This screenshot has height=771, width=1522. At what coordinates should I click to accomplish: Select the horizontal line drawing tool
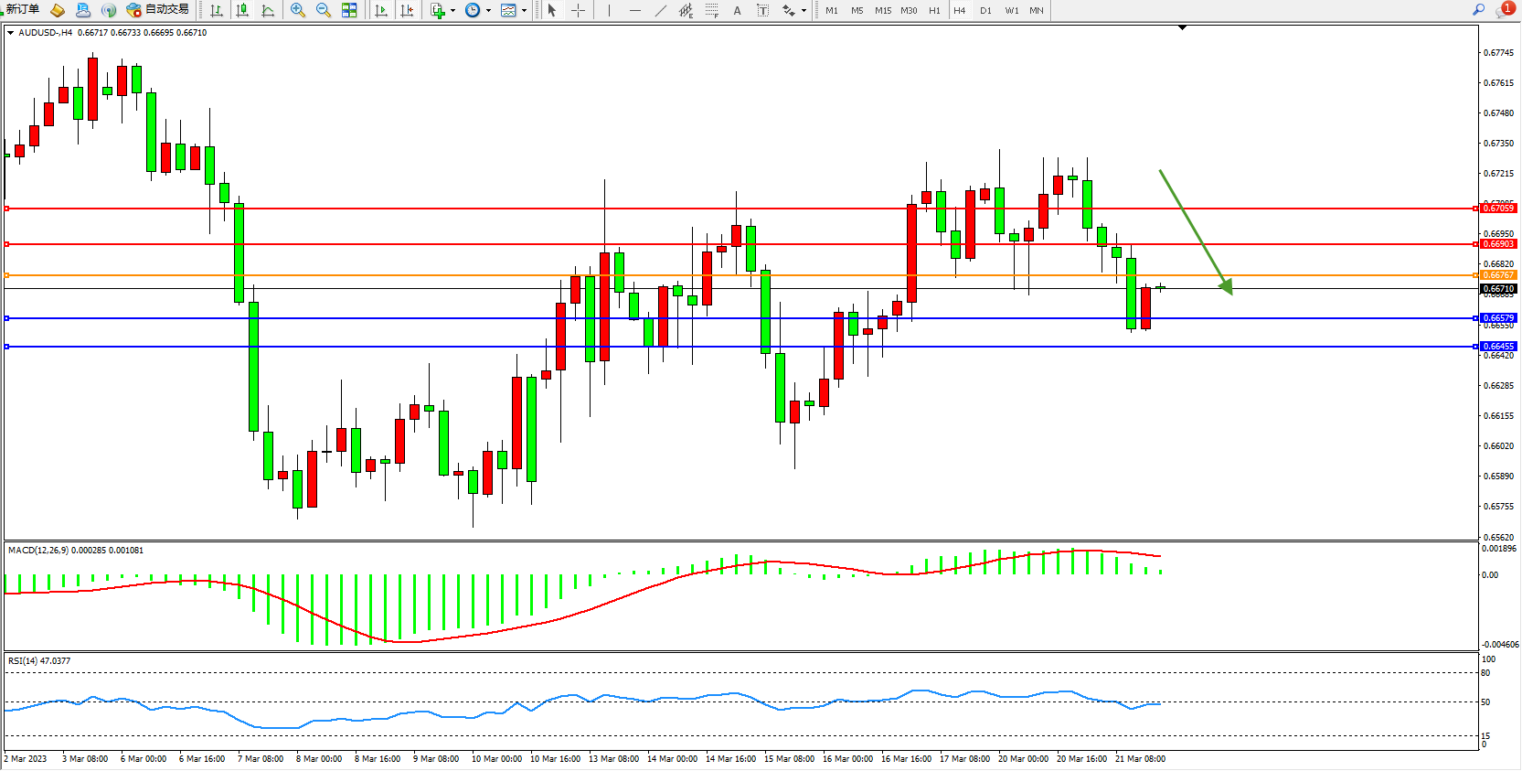click(635, 10)
